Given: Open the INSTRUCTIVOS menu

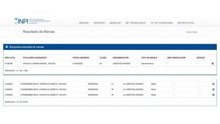Looking at the screenshot, I should click(x=186, y=23).
